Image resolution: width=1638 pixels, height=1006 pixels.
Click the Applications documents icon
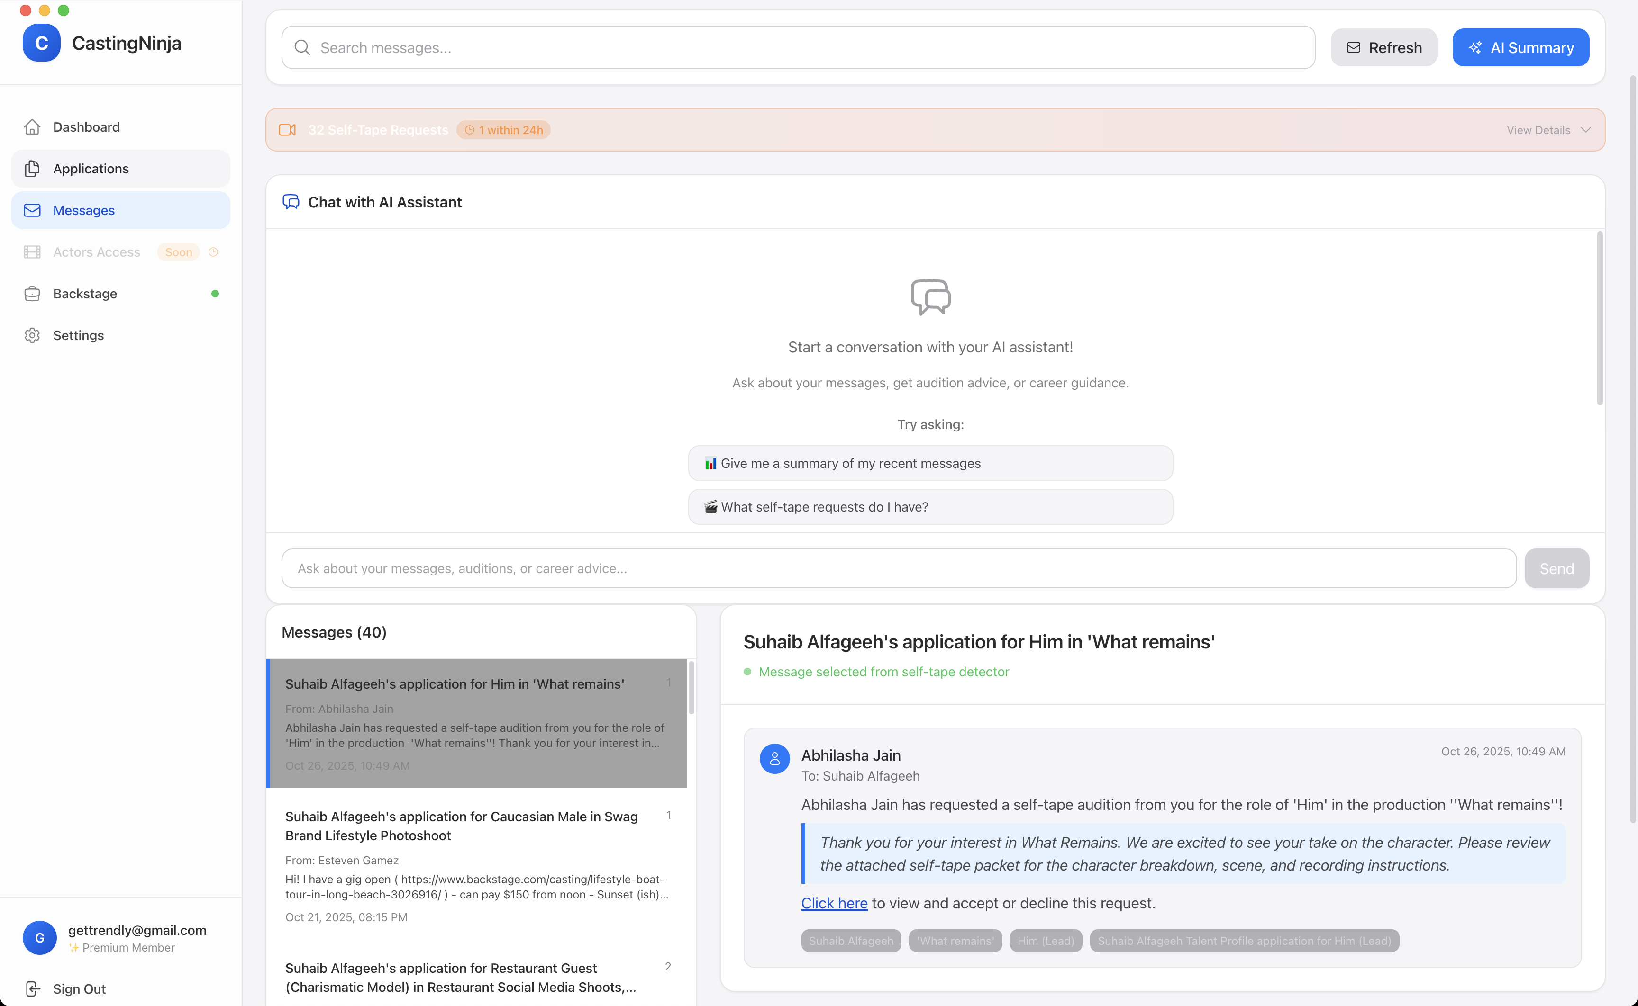32,169
